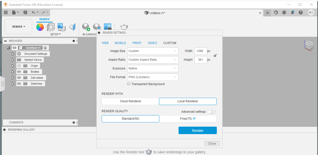The width and height of the screenshot is (318, 155).
Task: Hide the Sketches folder with eye
Action: point(19,84)
